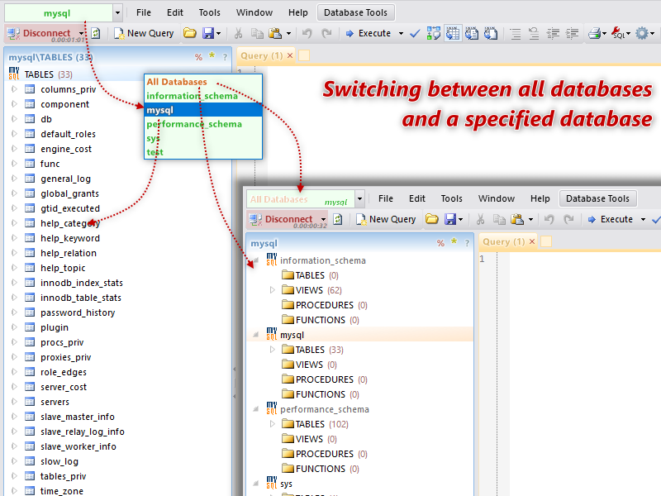The width and height of the screenshot is (661, 496).
Task: Cut using the scissors icon in the top toolbar
Action: (x=238, y=33)
